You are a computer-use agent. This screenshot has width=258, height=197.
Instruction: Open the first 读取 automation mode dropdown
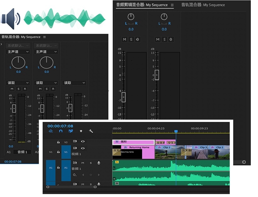[18, 83]
